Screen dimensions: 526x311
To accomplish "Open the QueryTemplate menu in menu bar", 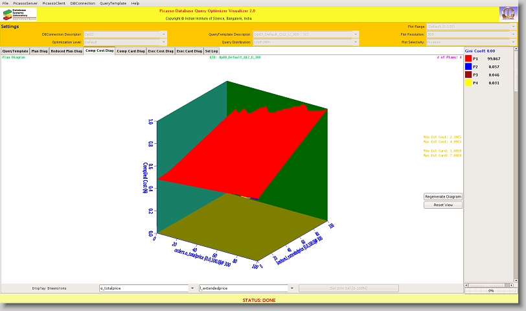I will [113, 3].
